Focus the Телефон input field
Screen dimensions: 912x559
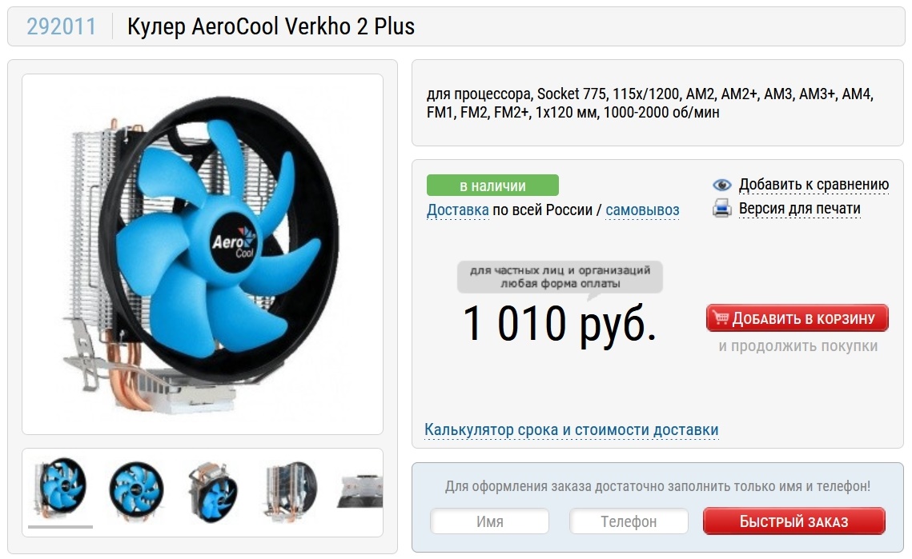pos(629,521)
